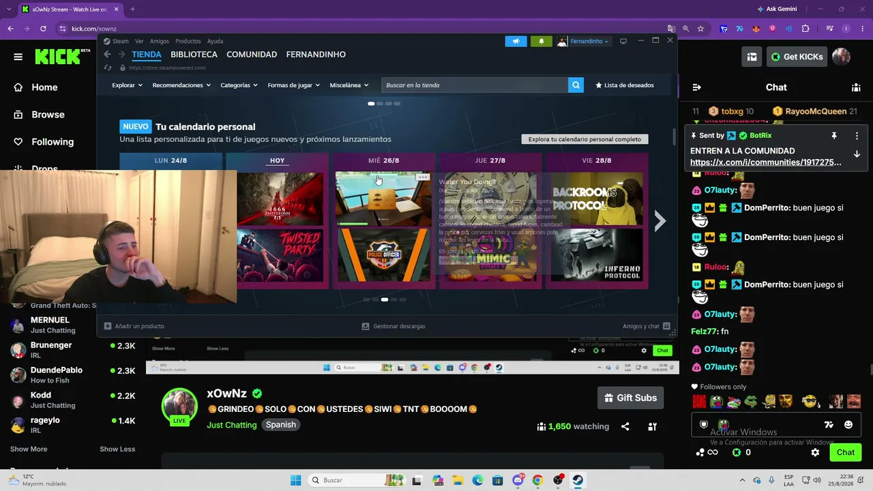Open Gestionar descargas in Steam
Image resolution: width=873 pixels, height=491 pixels.
point(394,326)
